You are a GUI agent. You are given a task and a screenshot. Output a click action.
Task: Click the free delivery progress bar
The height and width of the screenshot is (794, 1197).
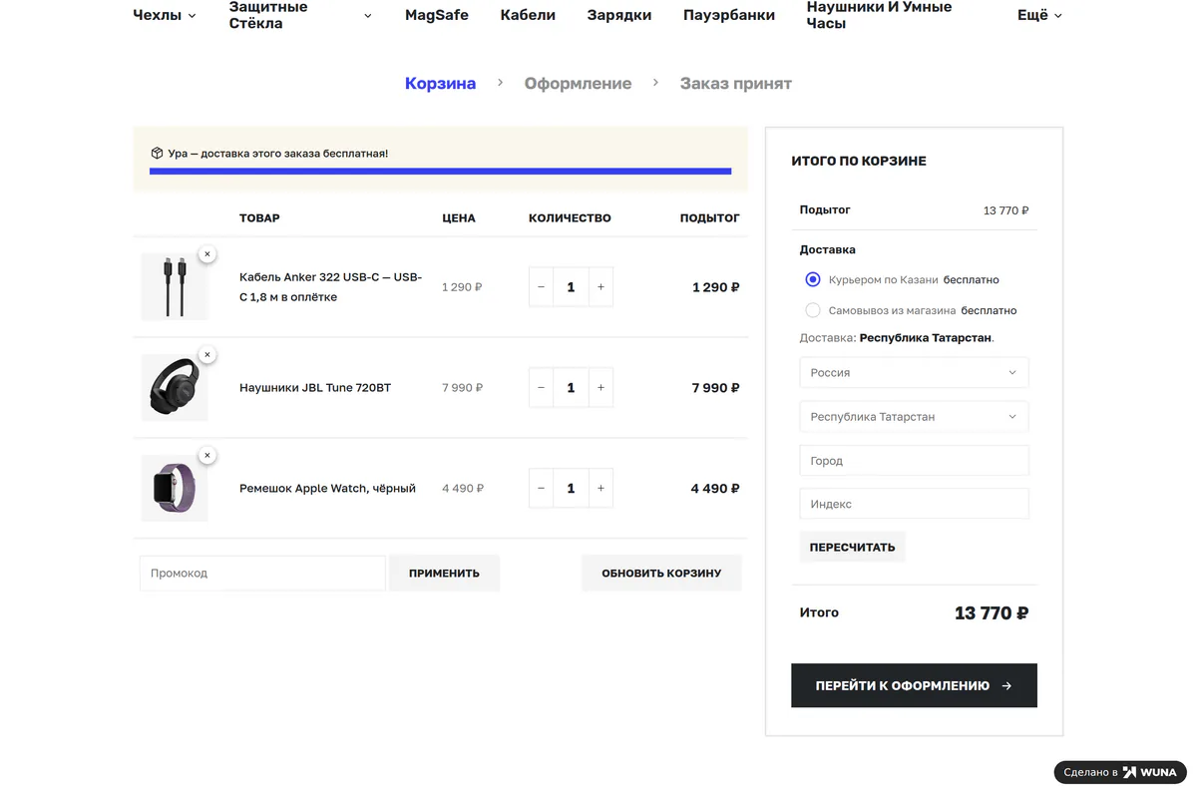point(440,172)
